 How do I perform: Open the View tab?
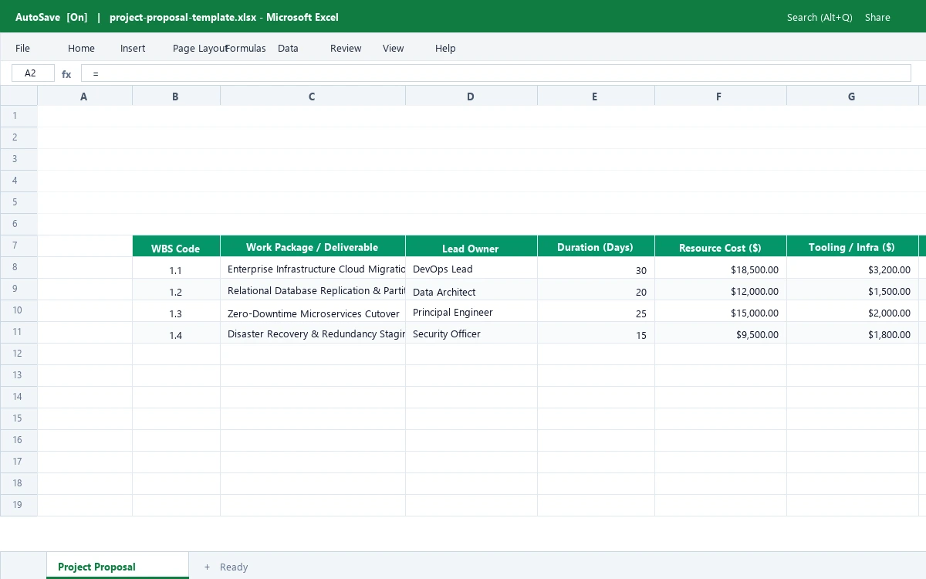click(393, 48)
